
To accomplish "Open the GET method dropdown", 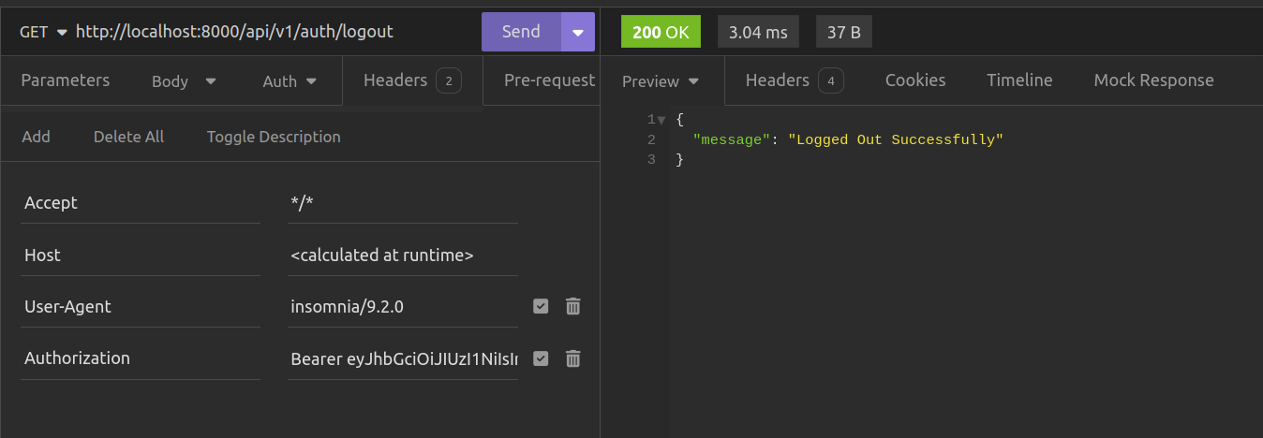I will click(43, 32).
